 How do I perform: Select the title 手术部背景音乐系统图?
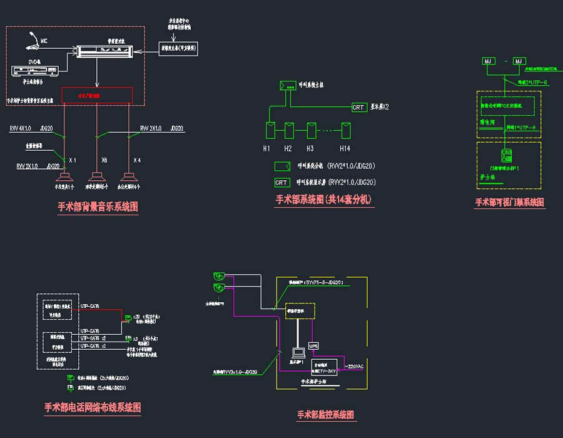tap(98, 206)
